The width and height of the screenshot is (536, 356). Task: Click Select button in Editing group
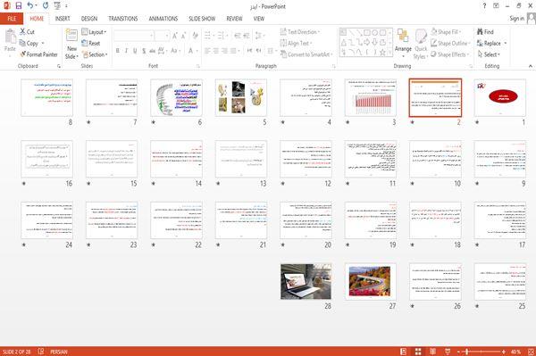[x=489, y=54]
